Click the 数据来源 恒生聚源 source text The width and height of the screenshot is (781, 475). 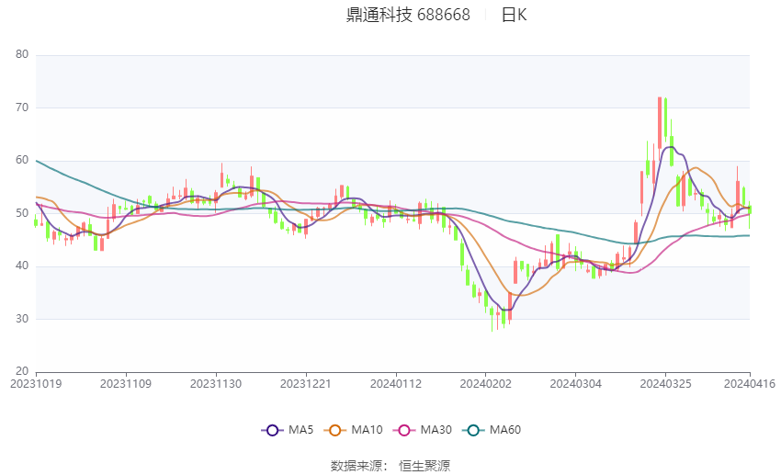click(x=390, y=466)
